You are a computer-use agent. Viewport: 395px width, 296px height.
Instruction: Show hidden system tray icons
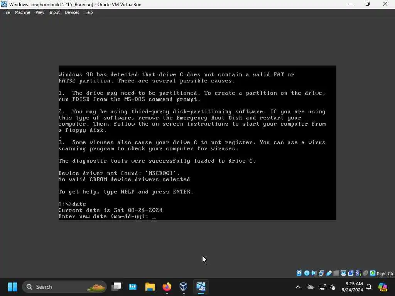(298, 287)
